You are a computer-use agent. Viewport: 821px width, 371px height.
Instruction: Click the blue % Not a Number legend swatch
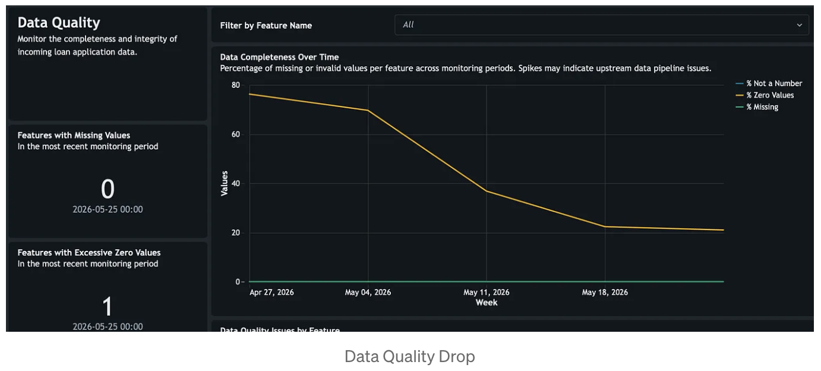[x=740, y=84]
